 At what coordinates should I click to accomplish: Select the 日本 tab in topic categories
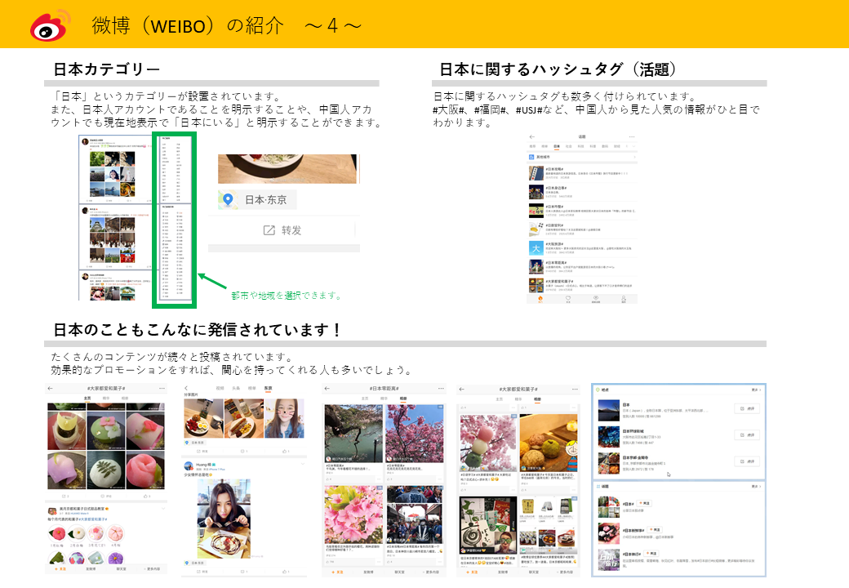point(557,146)
